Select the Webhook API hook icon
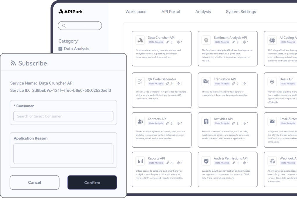The height and width of the screenshot is (198, 297). pyautogui.click(x=272, y=161)
